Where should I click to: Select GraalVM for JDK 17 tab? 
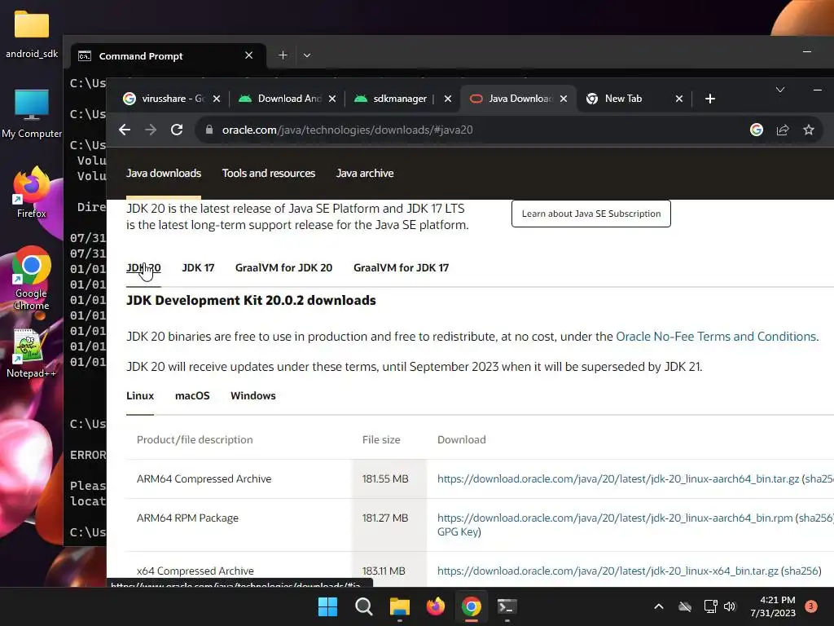click(x=401, y=267)
